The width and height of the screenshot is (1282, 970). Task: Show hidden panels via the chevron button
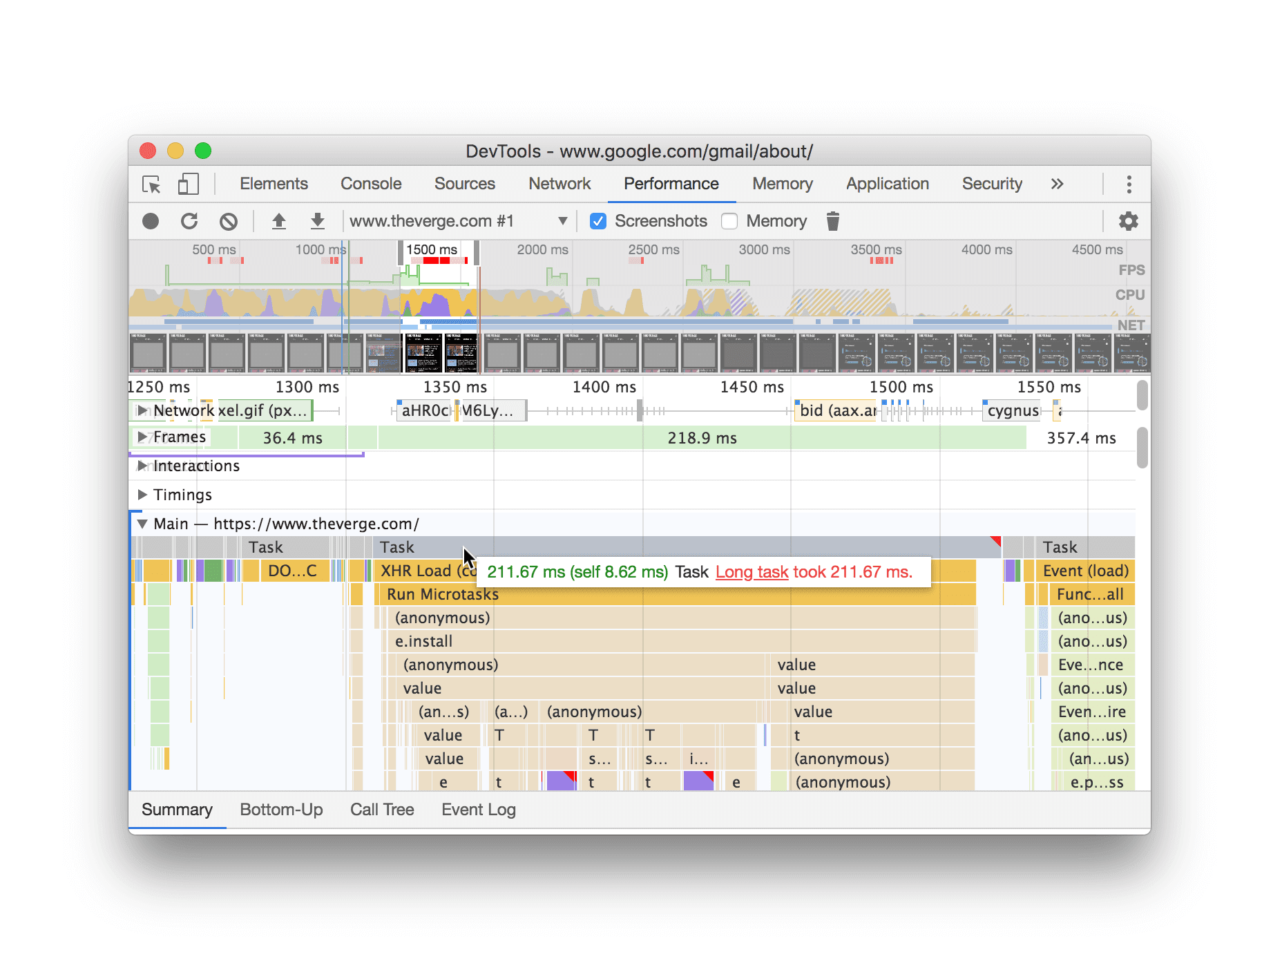click(x=1057, y=184)
